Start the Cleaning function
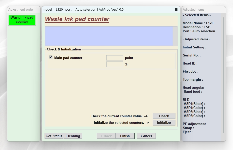This screenshot has height=150, width=233. point(73,136)
